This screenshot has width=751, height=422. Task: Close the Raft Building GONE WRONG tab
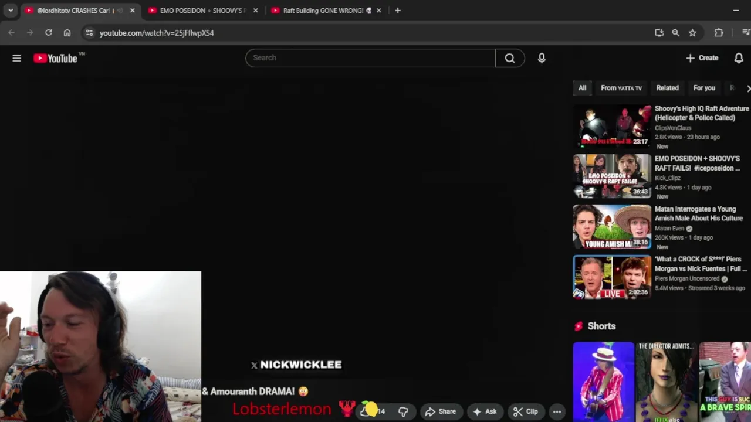click(378, 11)
